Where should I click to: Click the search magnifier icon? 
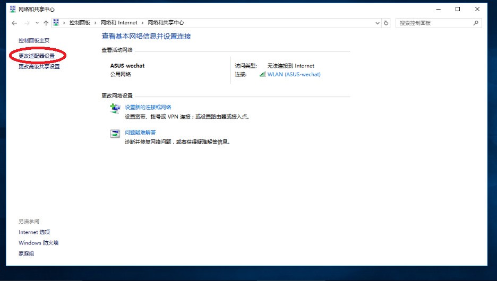(476, 23)
